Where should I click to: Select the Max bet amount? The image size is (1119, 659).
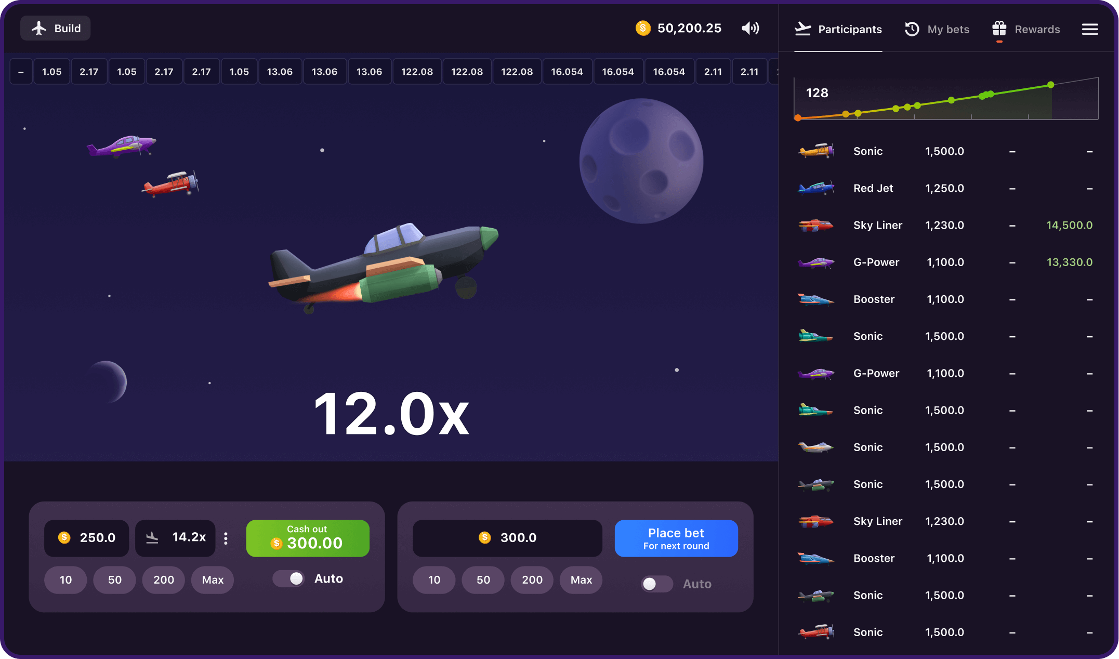212,580
